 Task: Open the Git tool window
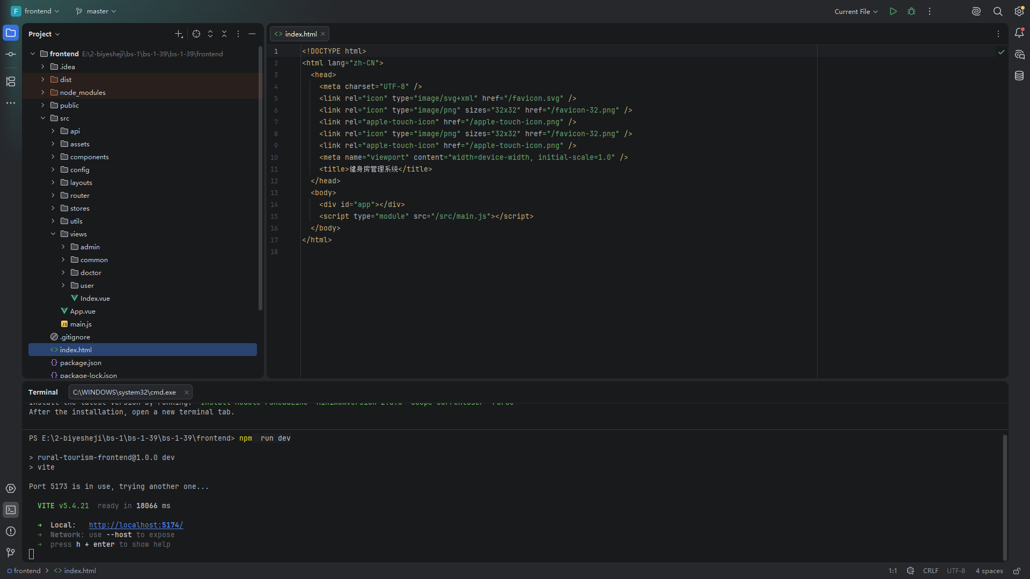pos(11,553)
